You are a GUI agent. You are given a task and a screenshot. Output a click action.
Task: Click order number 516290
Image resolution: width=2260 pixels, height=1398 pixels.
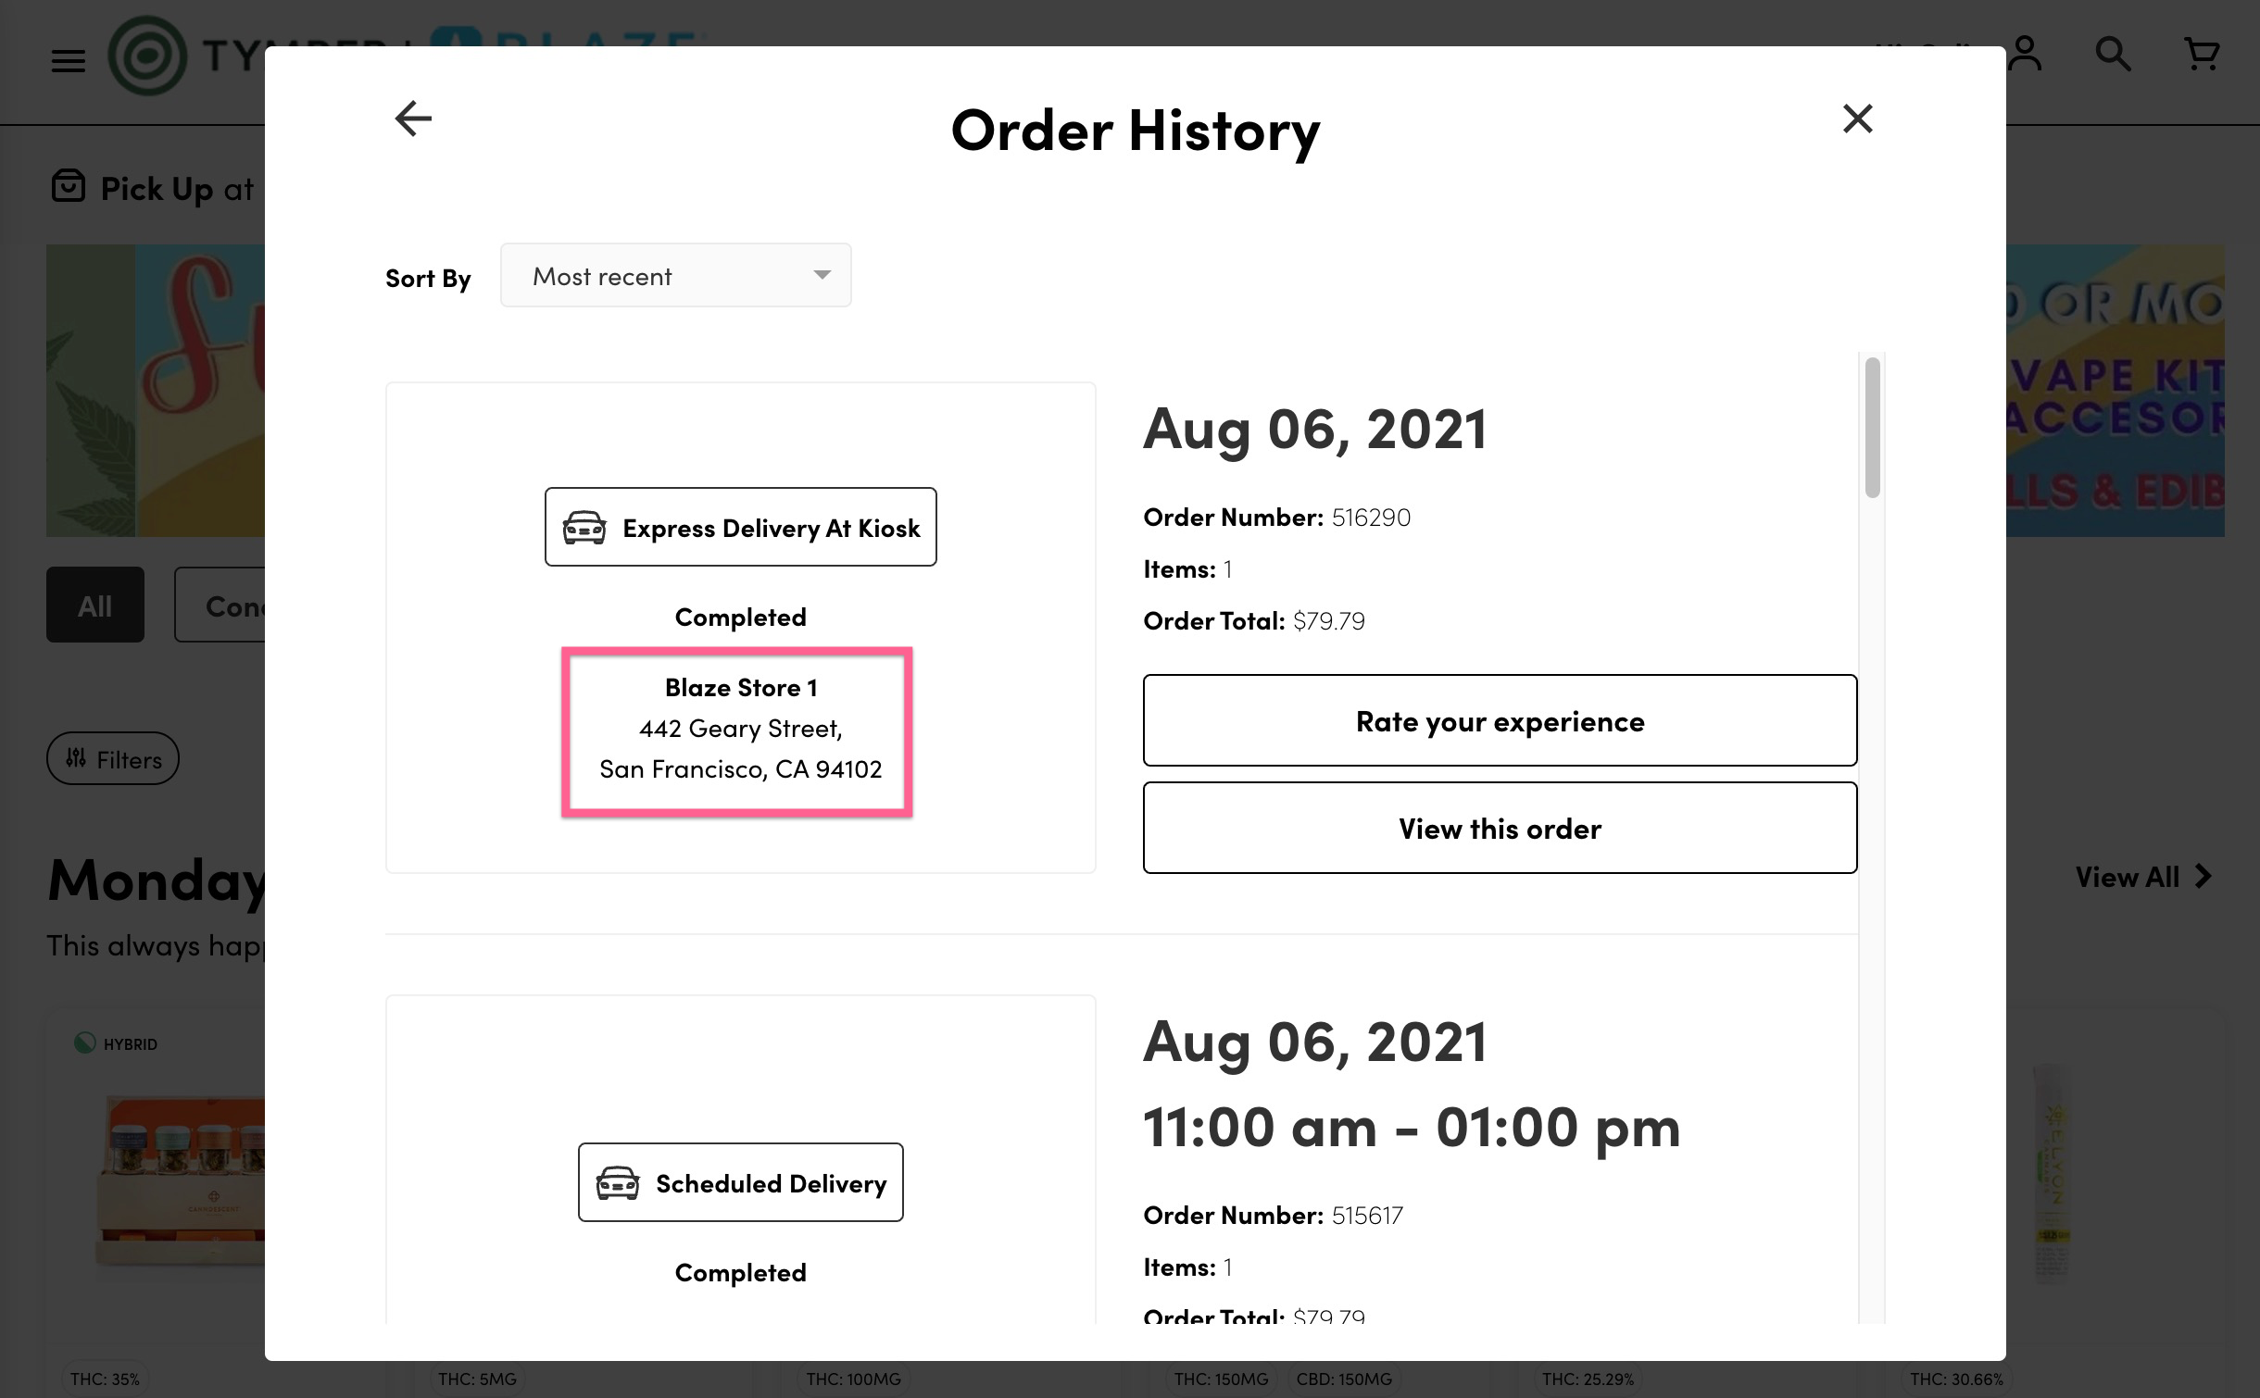(x=1371, y=517)
